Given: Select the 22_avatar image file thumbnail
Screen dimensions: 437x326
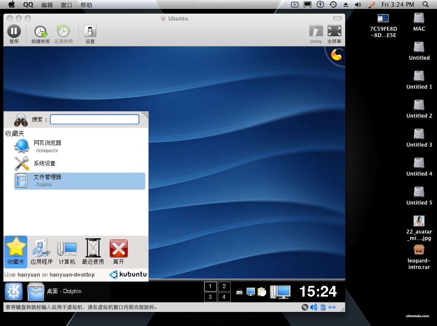Looking at the screenshot, I should coord(419,221).
